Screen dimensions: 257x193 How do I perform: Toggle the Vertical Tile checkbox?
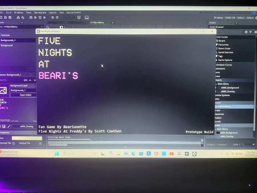40,144
